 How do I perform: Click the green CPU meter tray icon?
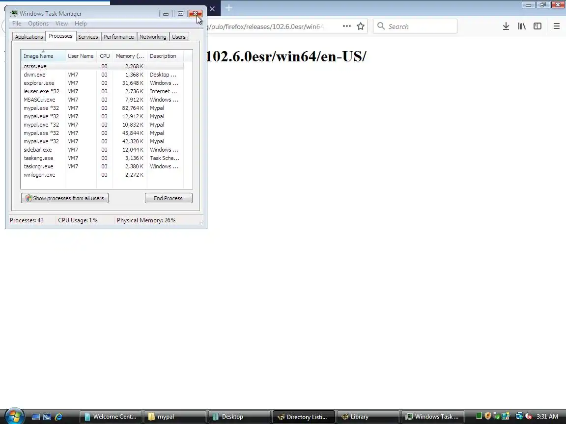pyautogui.click(x=479, y=417)
